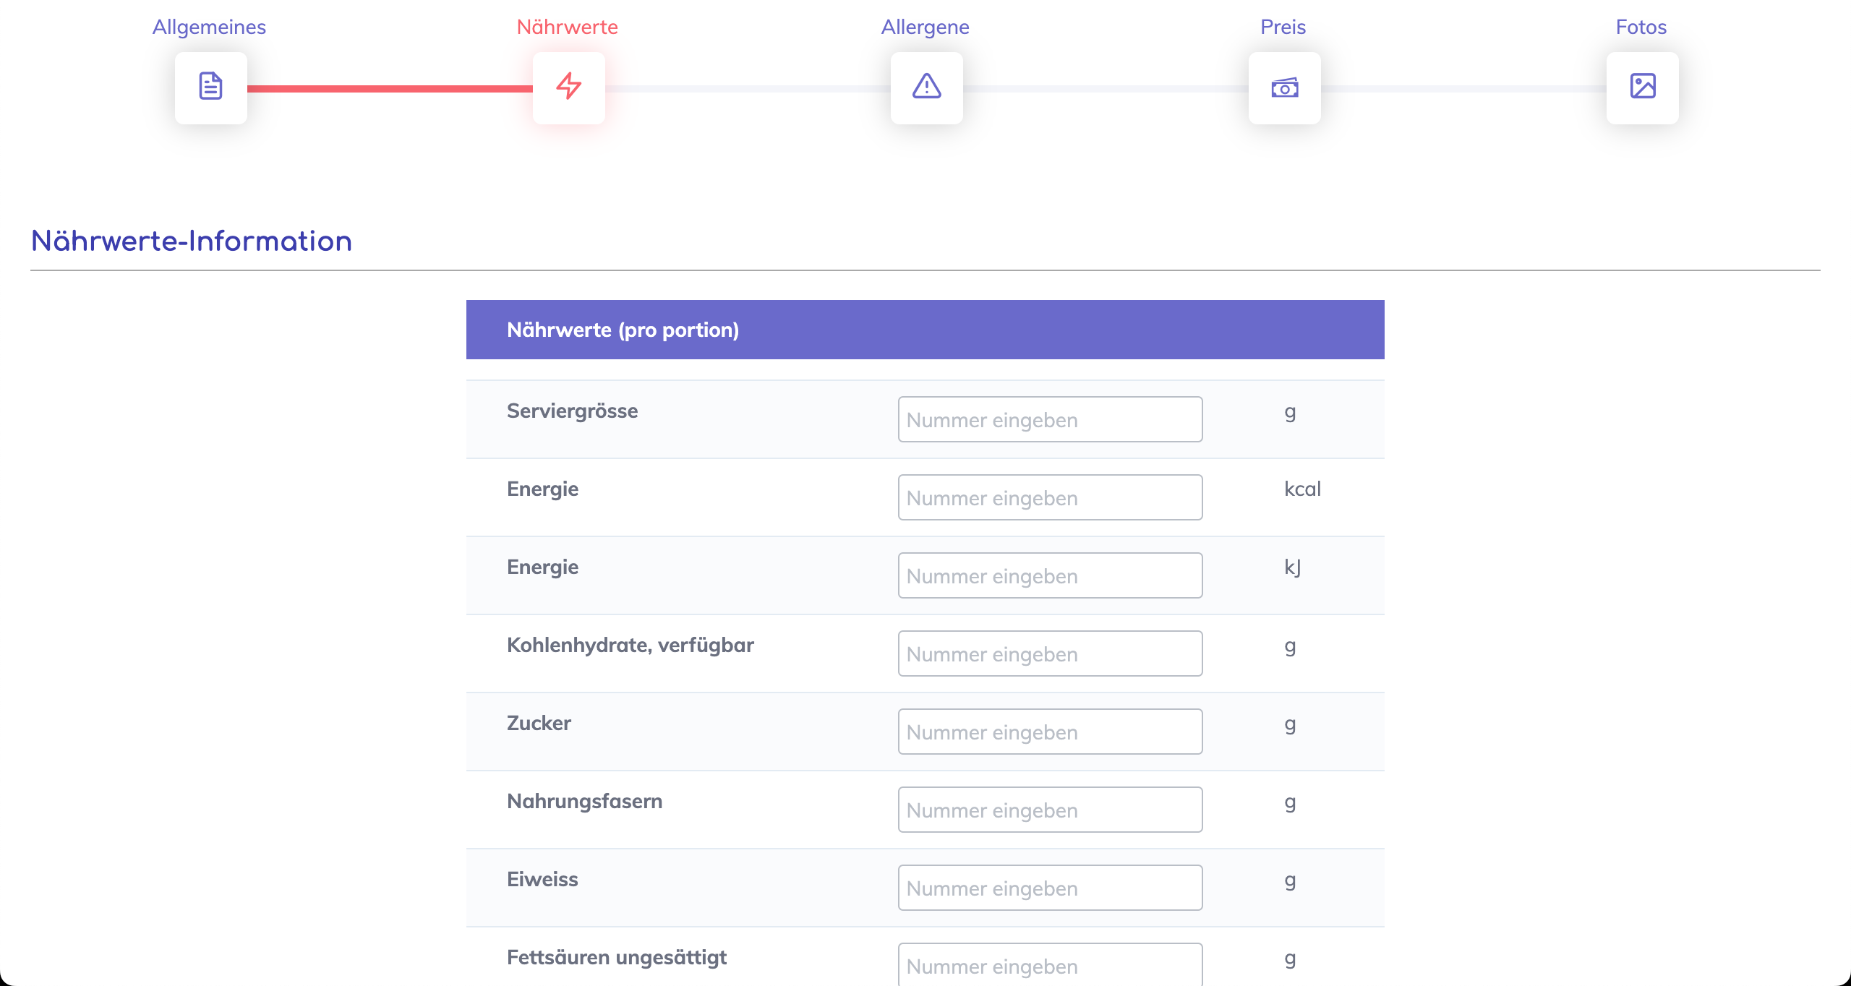Click the Zucker number input

coord(1050,732)
